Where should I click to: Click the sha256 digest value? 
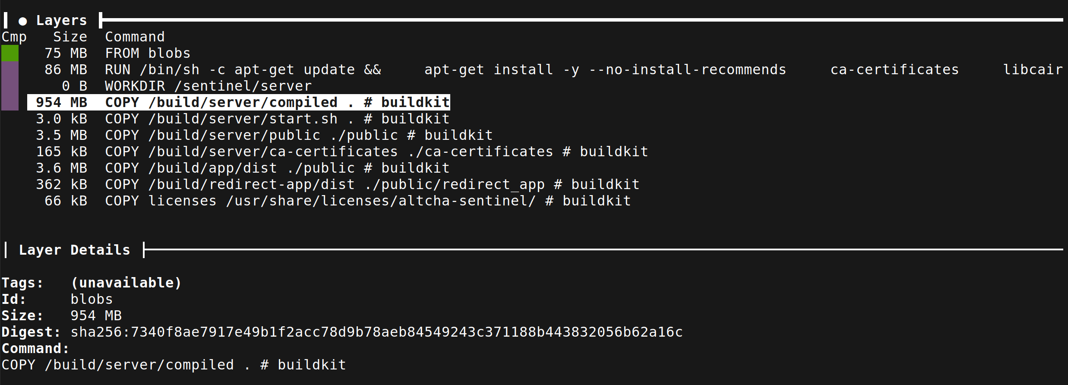(376, 331)
